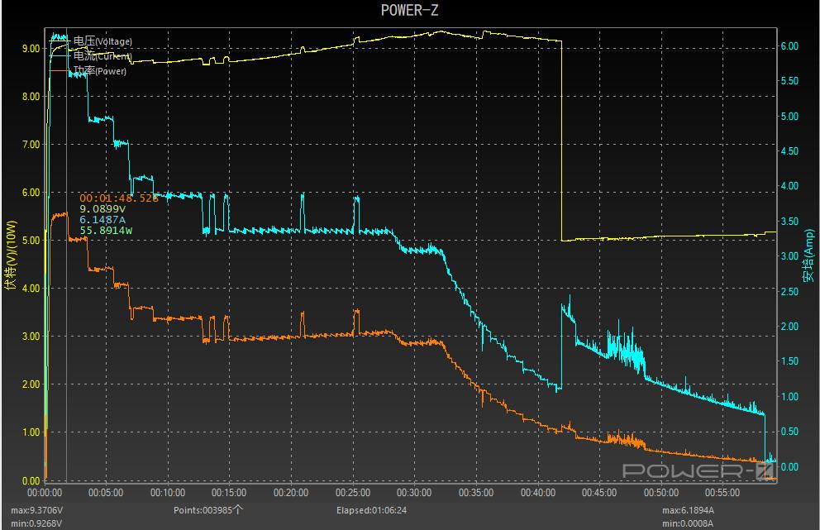The image size is (820, 530).
Task: Click the 00:30:00 time axis label
Action: pyautogui.click(x=414, y=493)
